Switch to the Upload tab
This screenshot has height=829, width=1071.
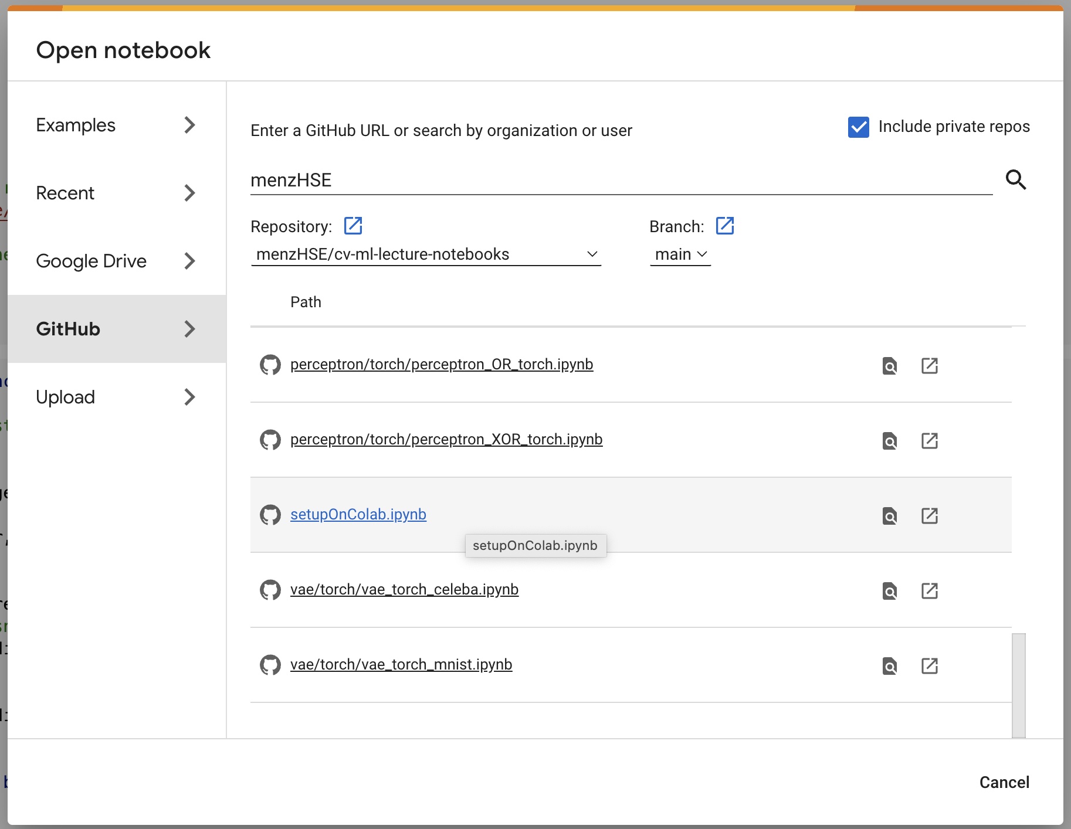pyautogui.click(x=117, y=397)
